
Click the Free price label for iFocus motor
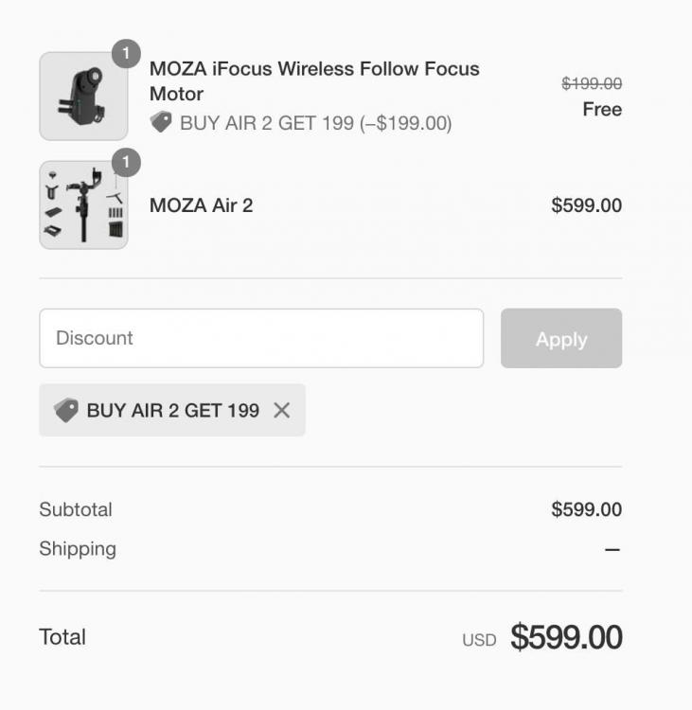(602, 110)
